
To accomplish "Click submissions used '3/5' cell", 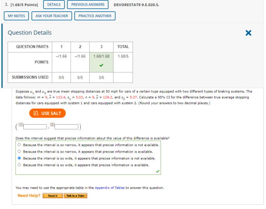I will 101,78.
